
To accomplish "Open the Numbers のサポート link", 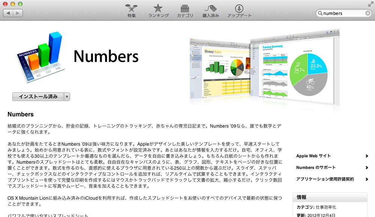I will click(x=316, y=167).
